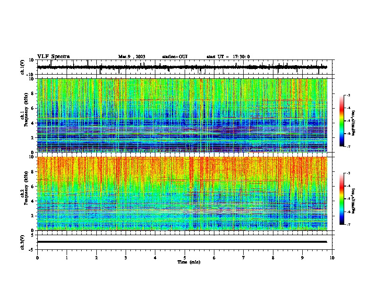Click the ch.2 colorbar log(PSD) unit label
Screen dimensions: 374x289
pos(354,201)
